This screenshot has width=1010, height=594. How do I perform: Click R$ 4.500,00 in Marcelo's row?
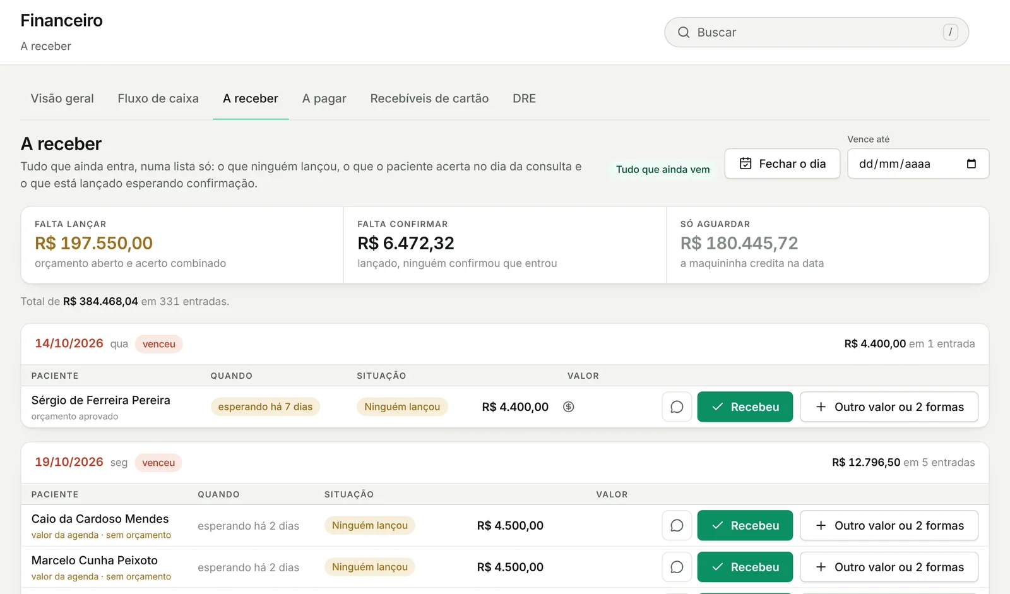coord(510,567)
